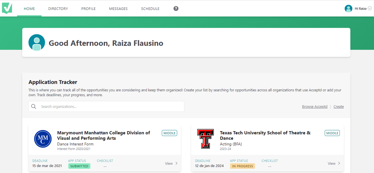Screen dimensions: 374x173
Task: Switch to the Messages tab
Action: (x=118, y=9)
